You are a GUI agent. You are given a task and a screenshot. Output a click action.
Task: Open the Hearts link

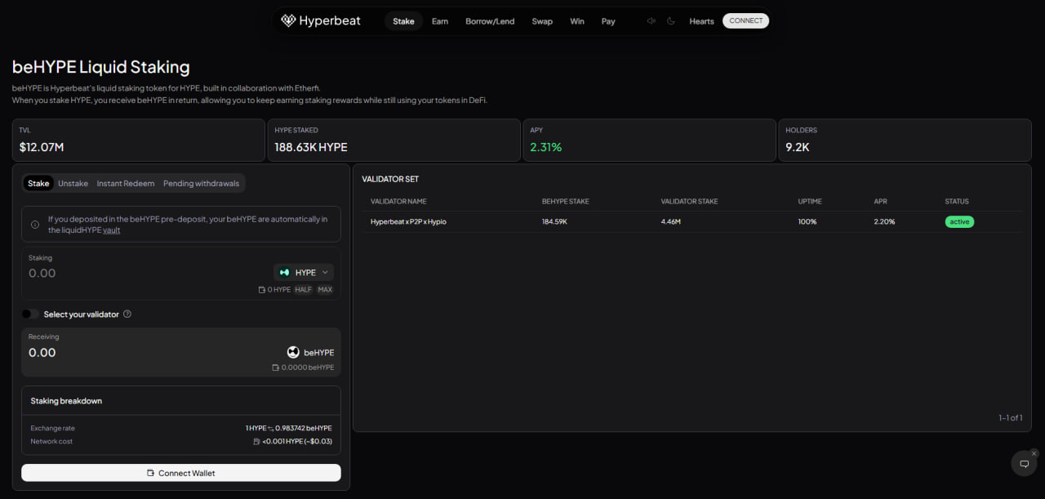(701, 21)
